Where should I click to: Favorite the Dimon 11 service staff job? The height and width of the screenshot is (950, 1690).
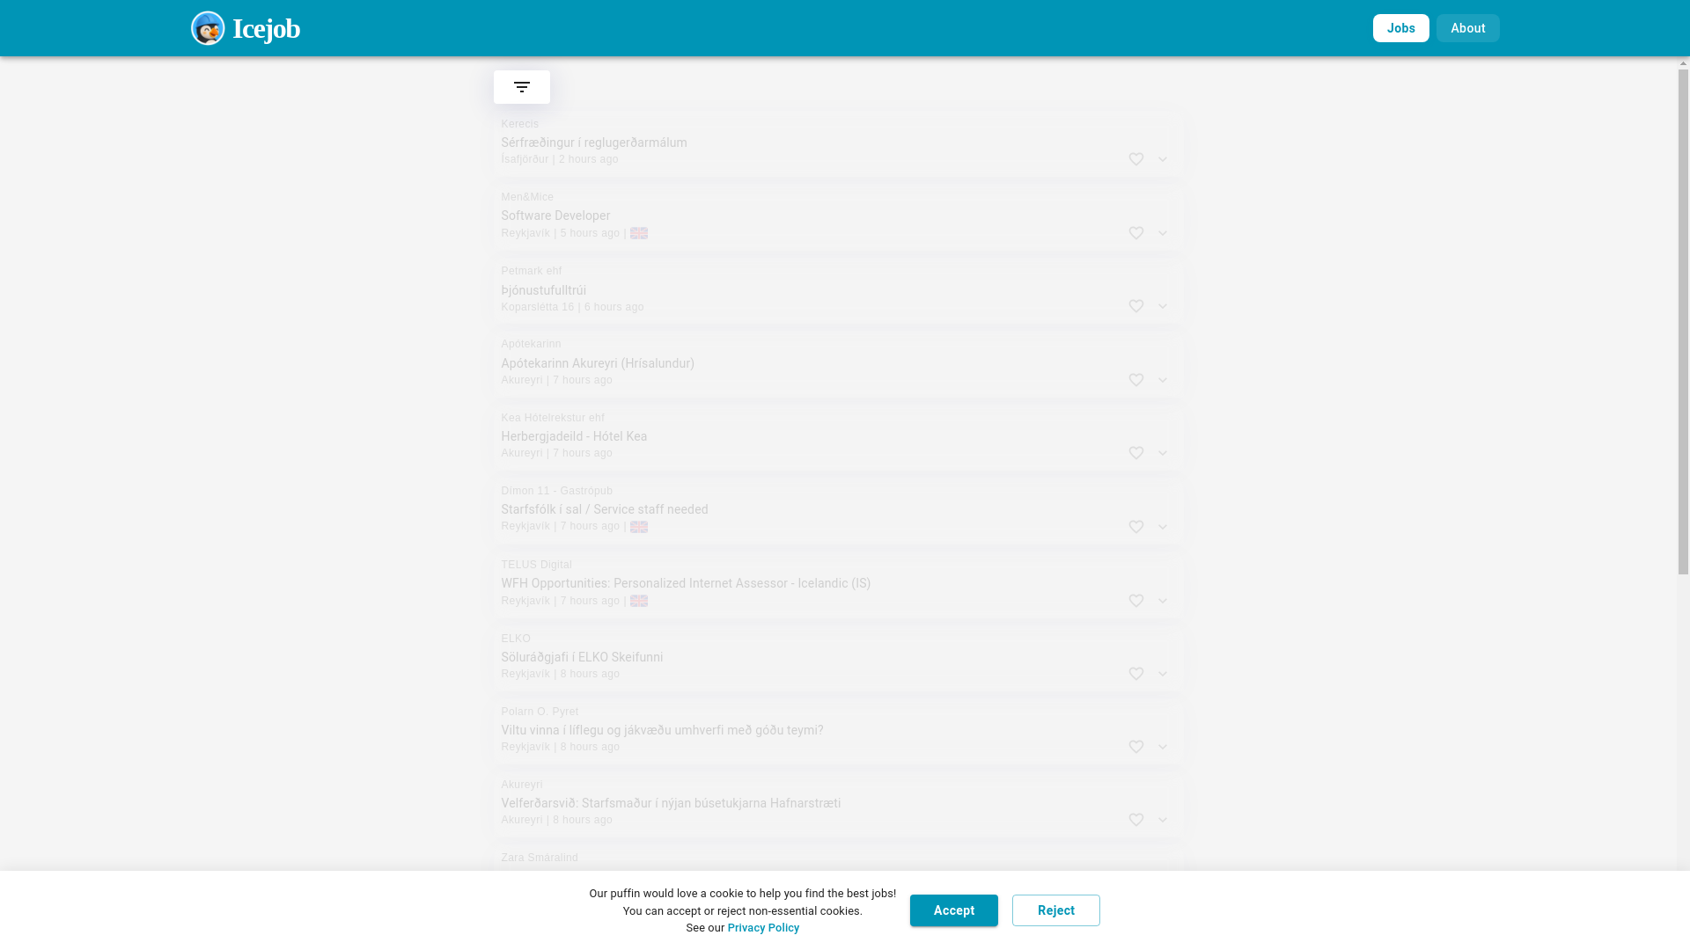(x=1136, y=527)
